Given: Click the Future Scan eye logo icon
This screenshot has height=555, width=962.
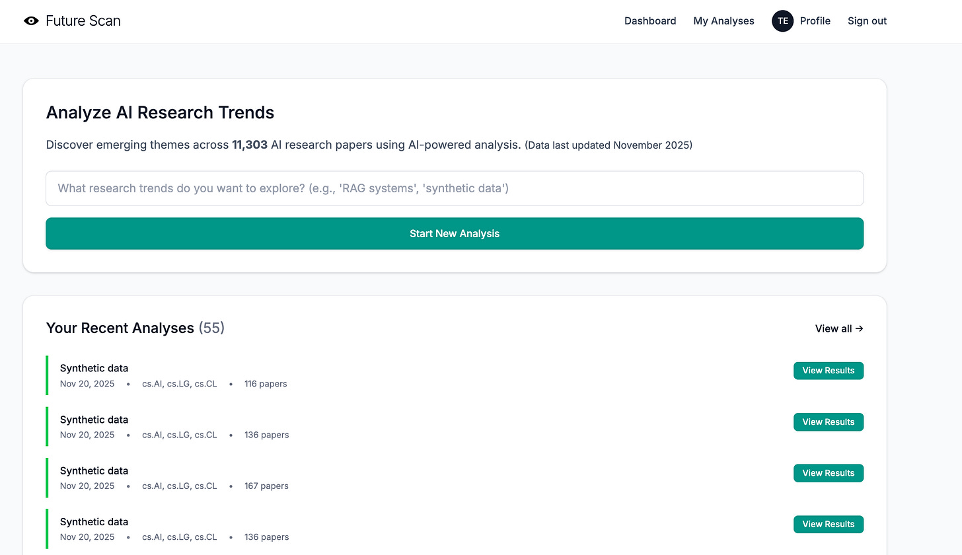Looking at the screenshot, I should pyautogui.click(x=31, y=21).
